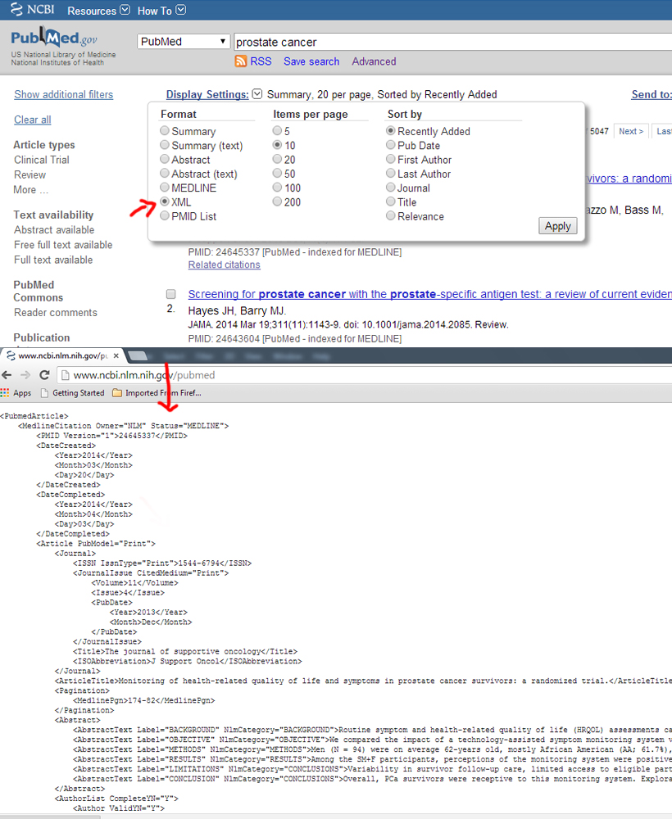Click the Display Settings link
Viewport: 672px width, 819px height.
(x=207, y=94)
